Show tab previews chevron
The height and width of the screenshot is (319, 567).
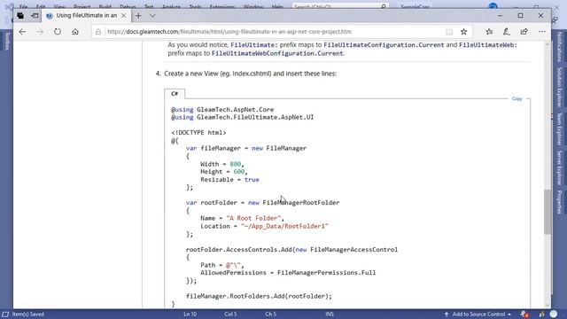[x=152, y=16]
